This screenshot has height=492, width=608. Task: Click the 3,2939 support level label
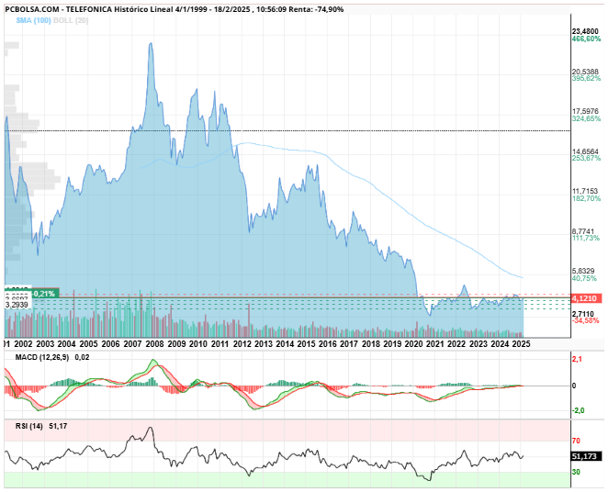click(x=17, y=305)
